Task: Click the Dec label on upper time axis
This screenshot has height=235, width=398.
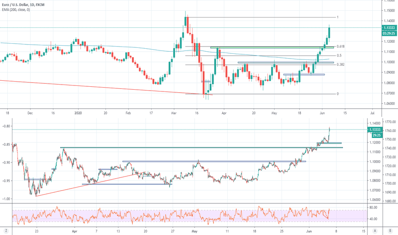Action: point(30,113)
